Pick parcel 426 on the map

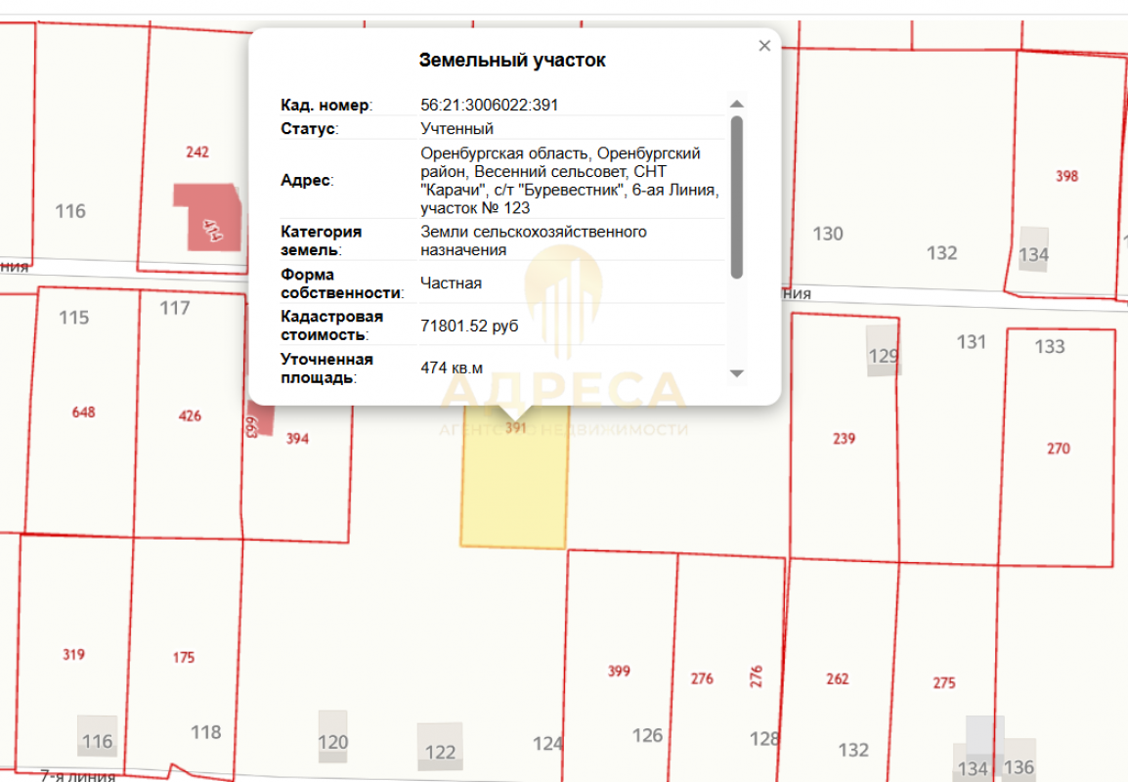pyautogui.click(x=190, y=415)
